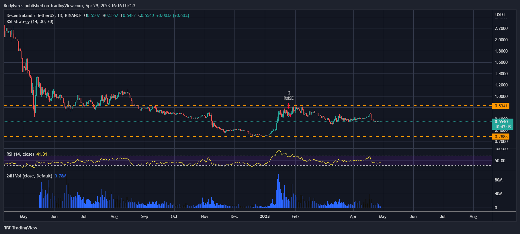Click the USDT currency label on price axis
The height and width of the screenshot is (234, 520).
pyautogui.click(x=500, y=15)
